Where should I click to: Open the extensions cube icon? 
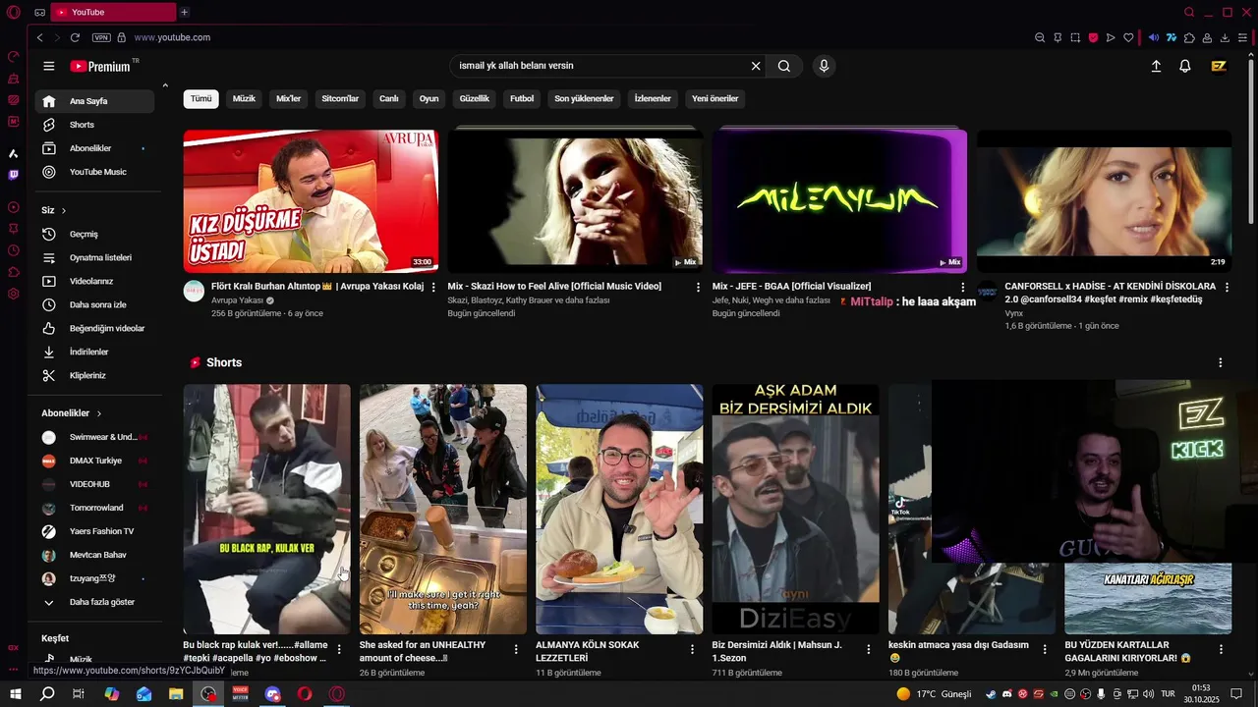tap(1189, 37)
